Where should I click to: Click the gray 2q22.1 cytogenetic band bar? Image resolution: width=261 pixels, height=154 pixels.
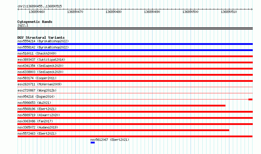(135, 28)
